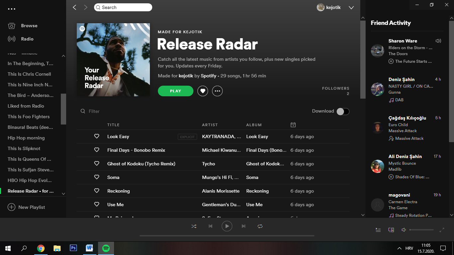Like the song Look Easy

[x=97, y=136]
